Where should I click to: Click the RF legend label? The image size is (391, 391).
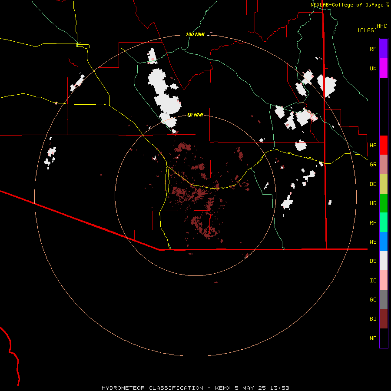(x=373, y=49)
